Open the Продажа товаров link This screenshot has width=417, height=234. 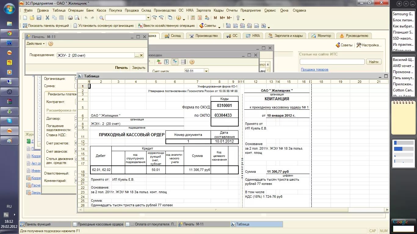click(314, 69)
